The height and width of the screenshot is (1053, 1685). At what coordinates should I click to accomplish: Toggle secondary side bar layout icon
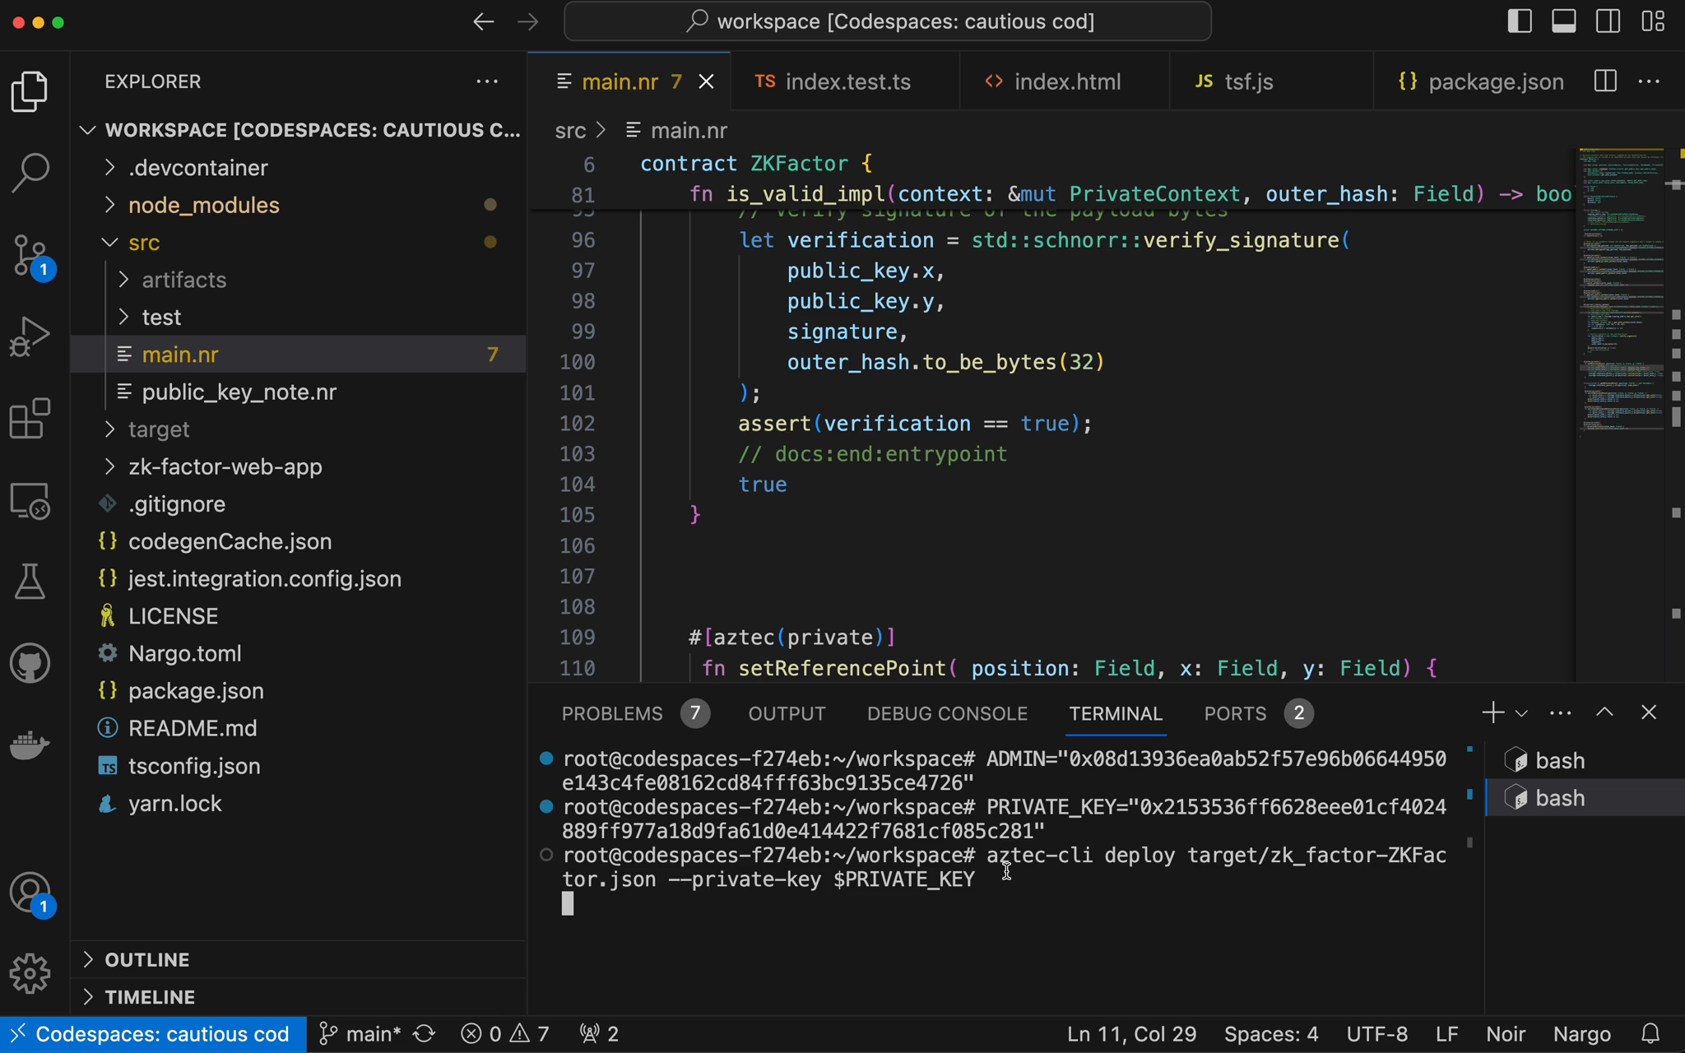pyautogui.click(x=1608, y=21)
